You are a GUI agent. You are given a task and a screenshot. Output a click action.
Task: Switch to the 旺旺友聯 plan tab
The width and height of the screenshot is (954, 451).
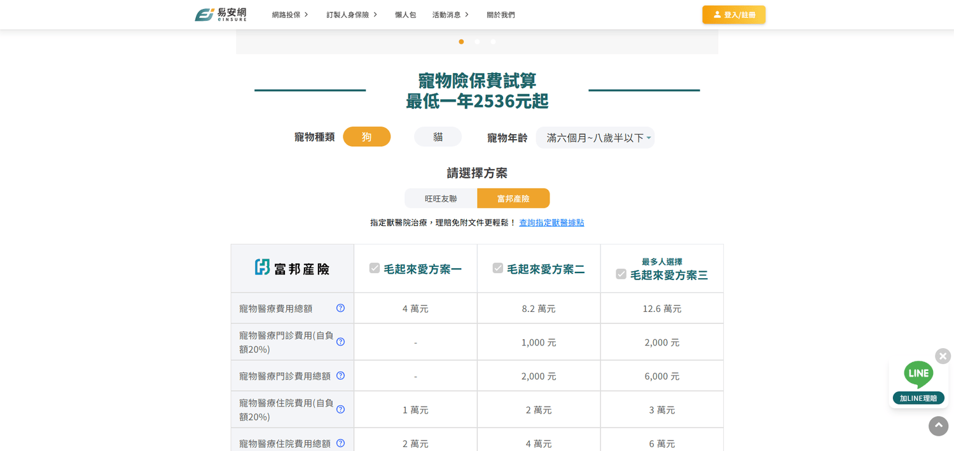point(441,198)
